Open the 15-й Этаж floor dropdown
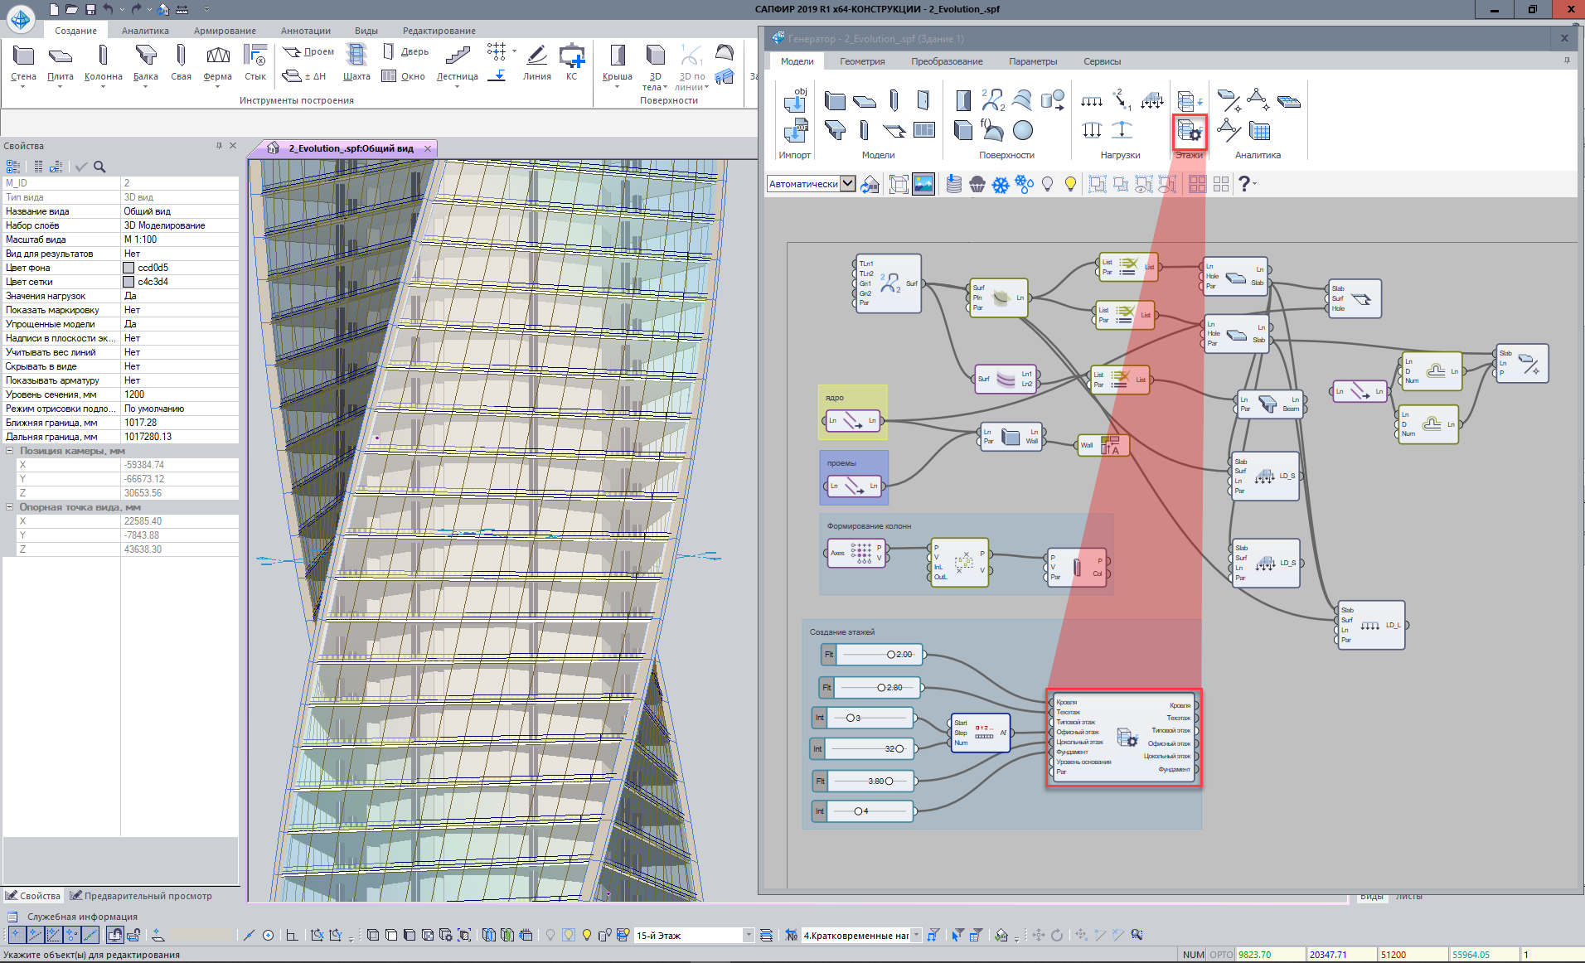This screenshot has width=1585, height=963. point(748,936)
